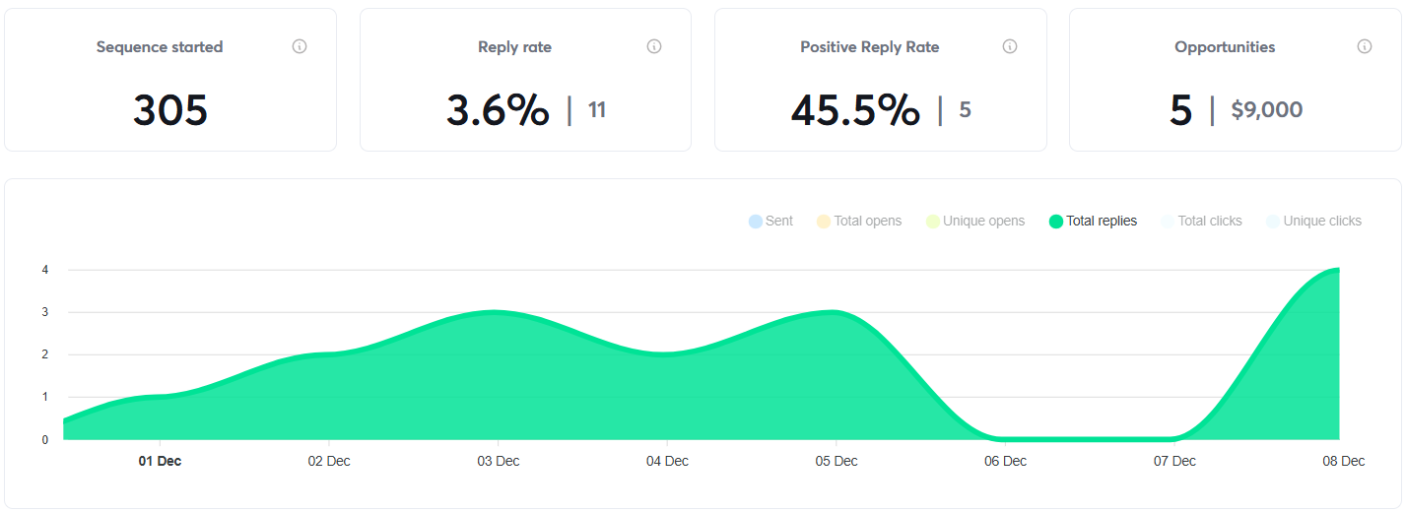
Task: Click the $9,000 opportunities amount
Action: point(1267,110)
